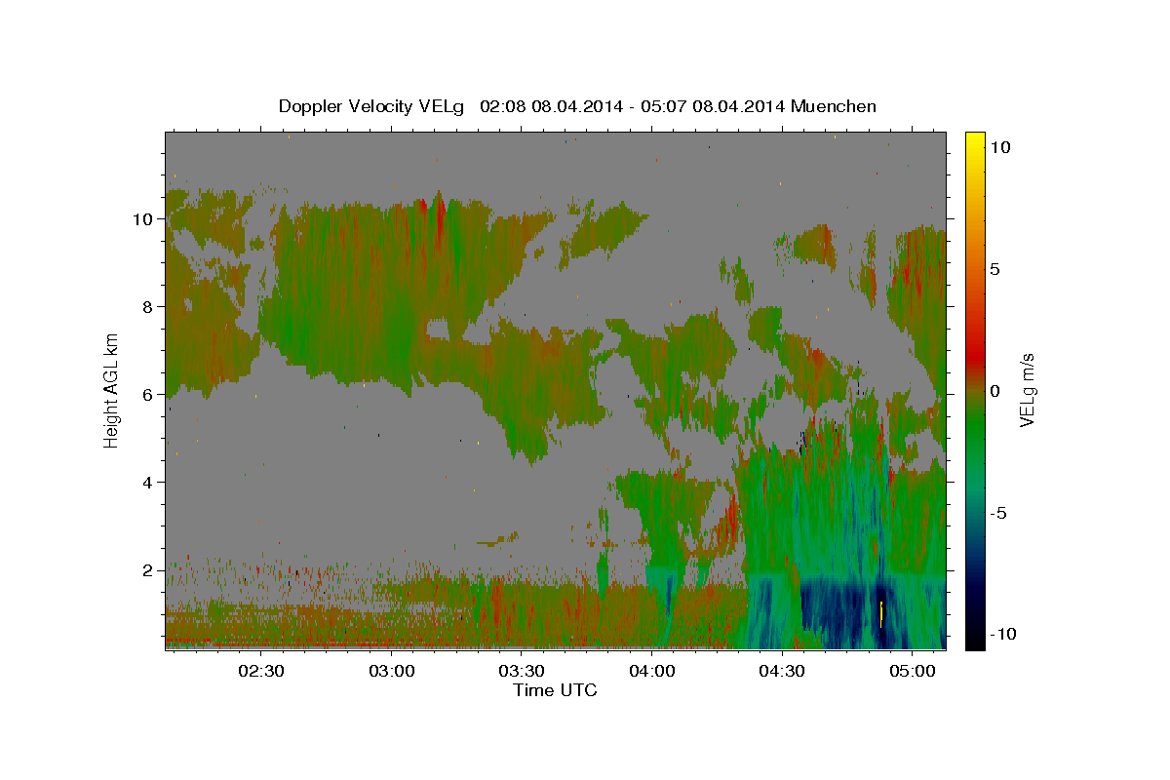Click the height axis label '4'
1170x780 pixels.
tap(147, 482)
